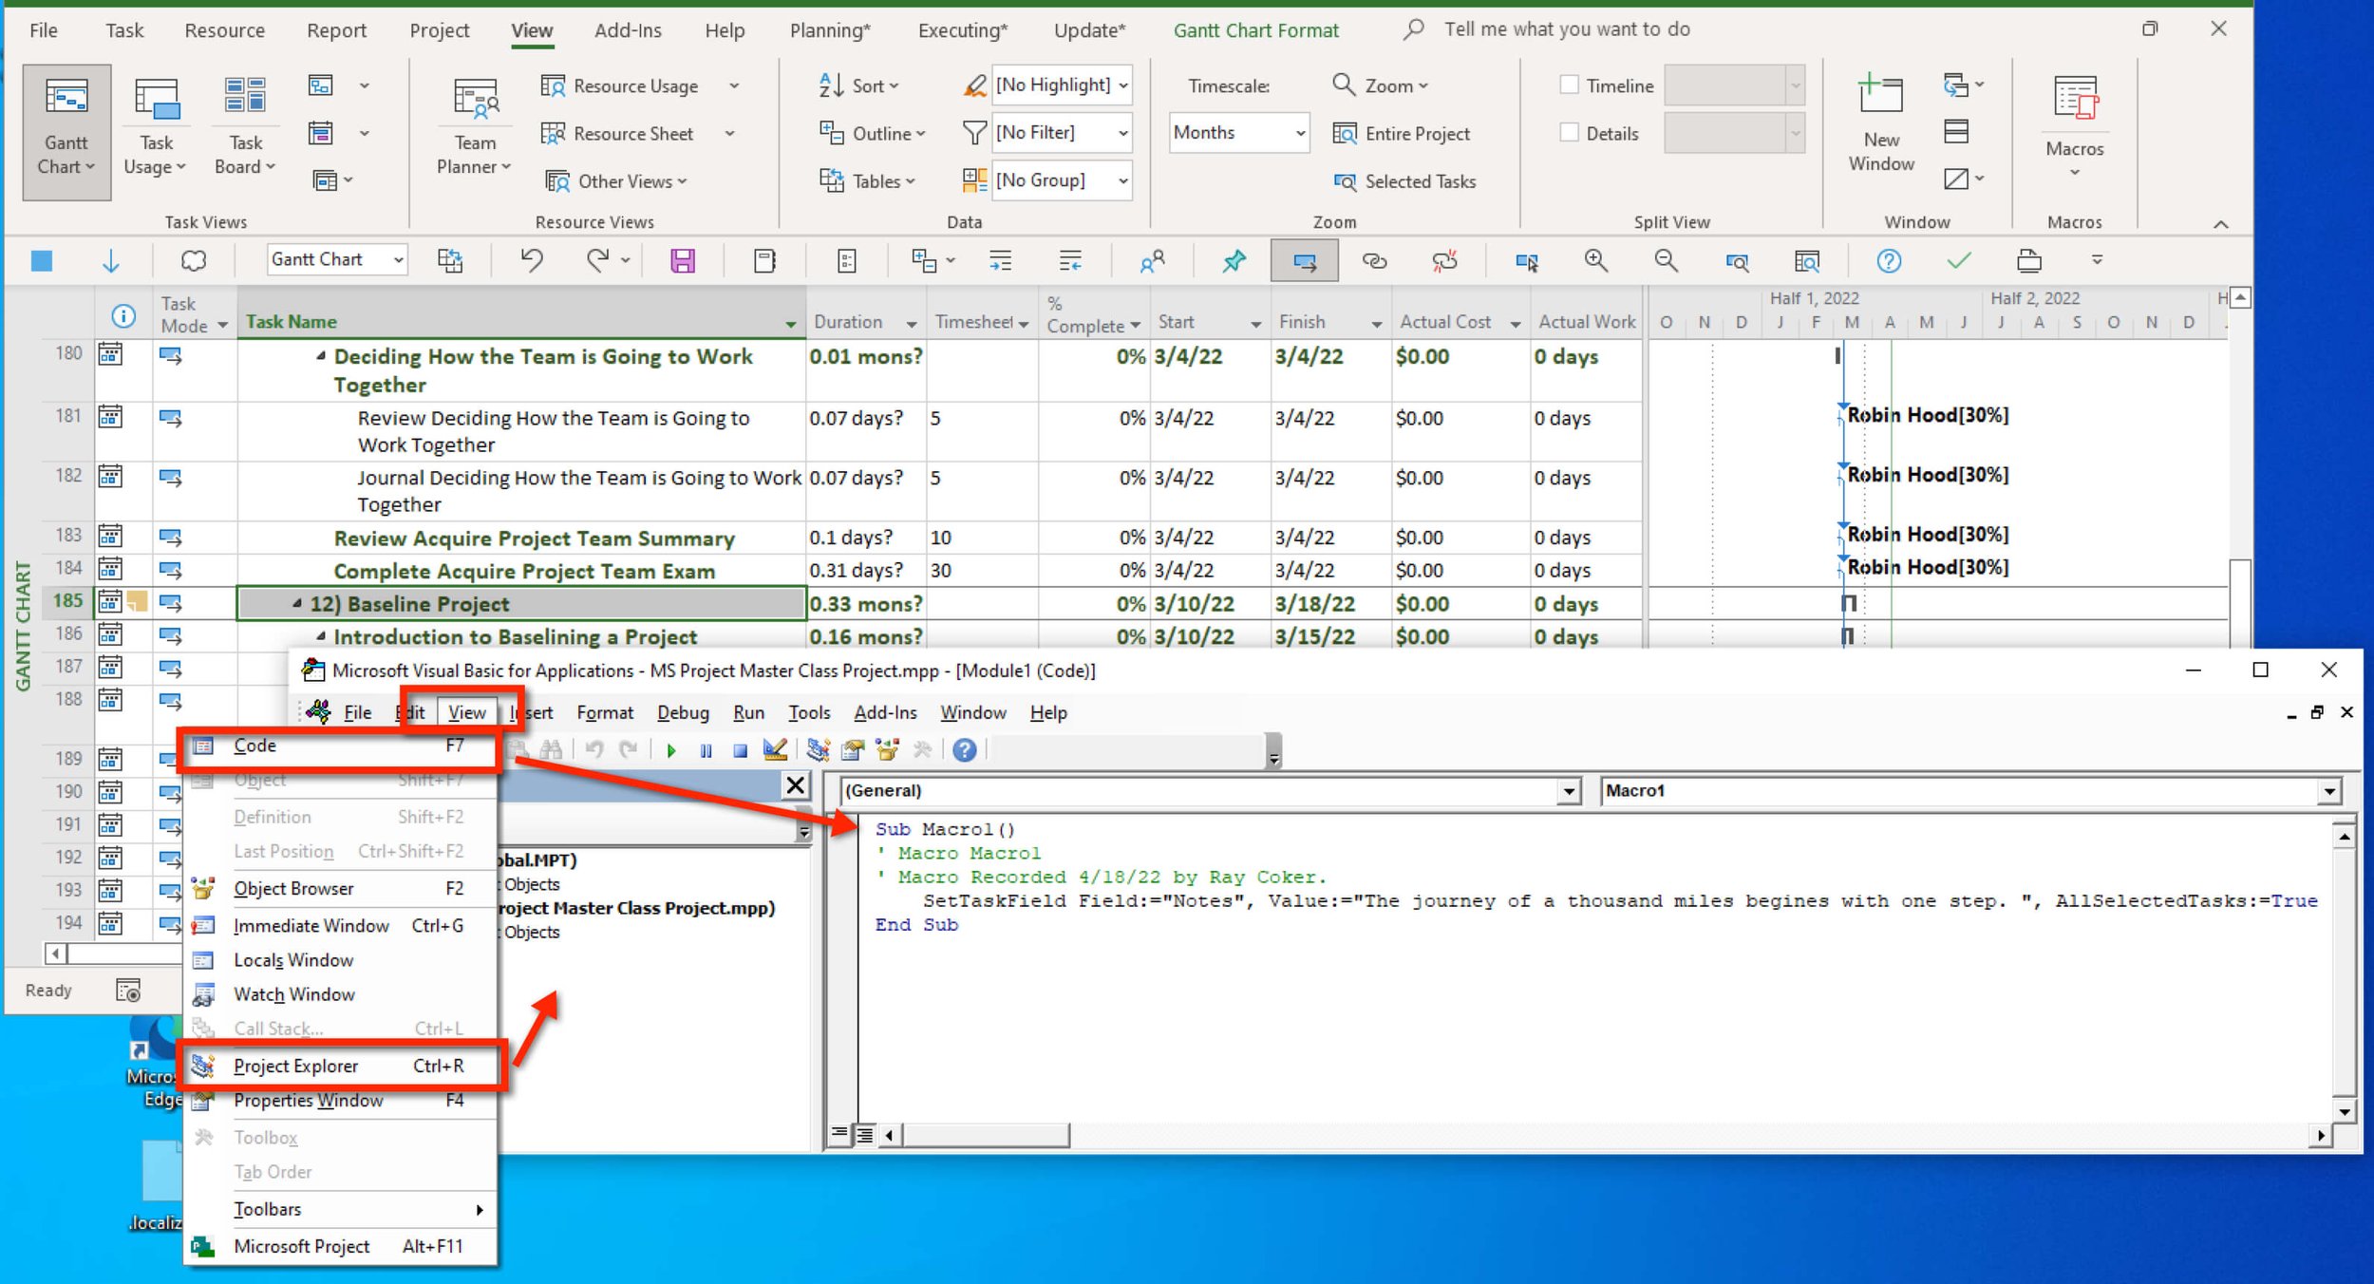Choose Microsoft Project Alt+F11 entry
The width and height of the screenshot is (2374, 1284).
tap(341, 1246)
